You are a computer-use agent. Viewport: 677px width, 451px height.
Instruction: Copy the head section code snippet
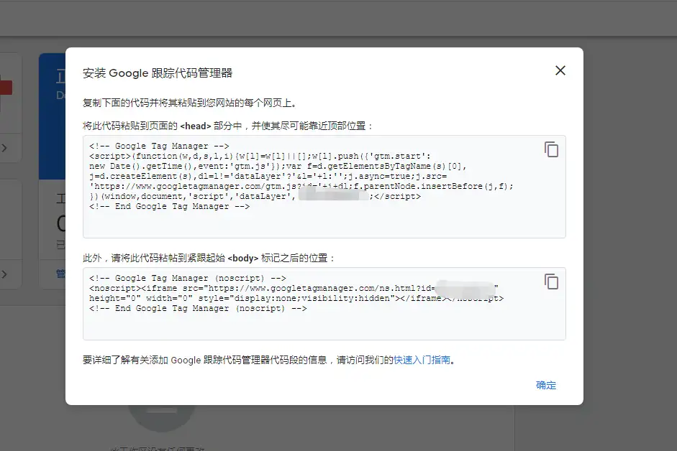click(551, 149)
